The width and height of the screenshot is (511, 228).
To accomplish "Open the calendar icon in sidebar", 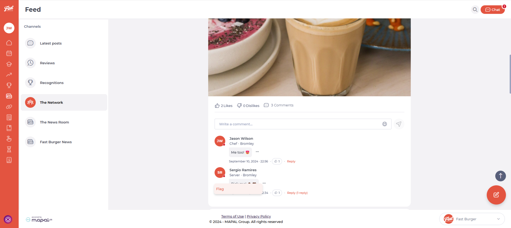I will pos(9,53).
